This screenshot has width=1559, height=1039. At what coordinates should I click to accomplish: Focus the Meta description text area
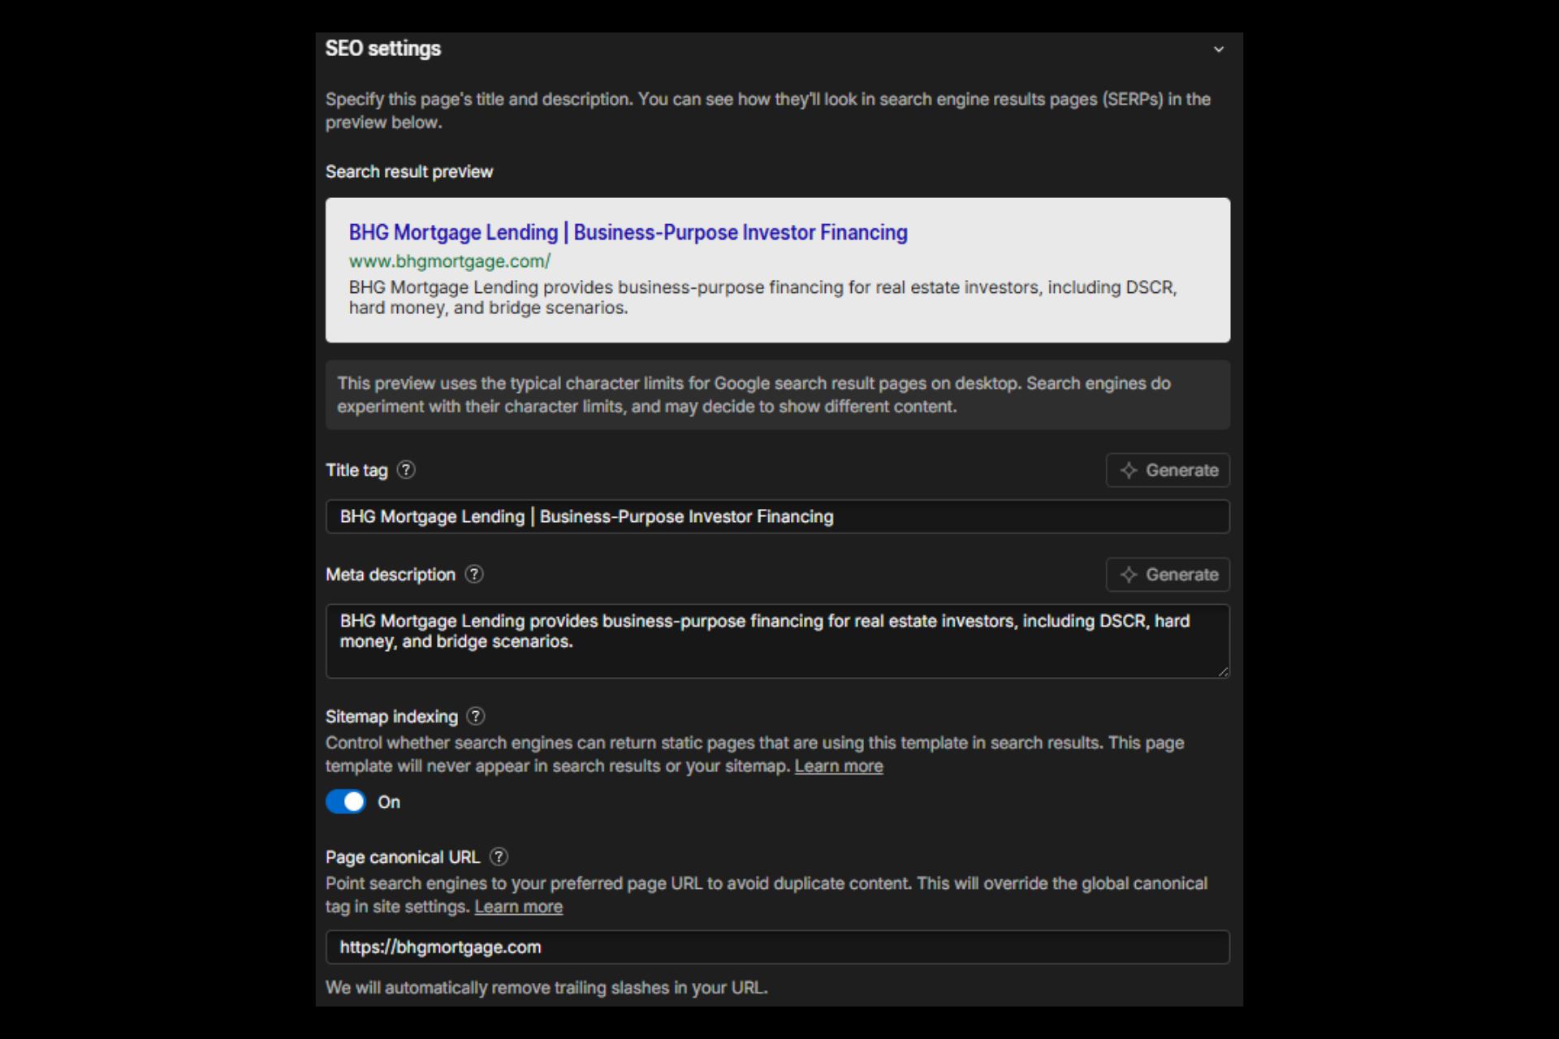[777, 641]
